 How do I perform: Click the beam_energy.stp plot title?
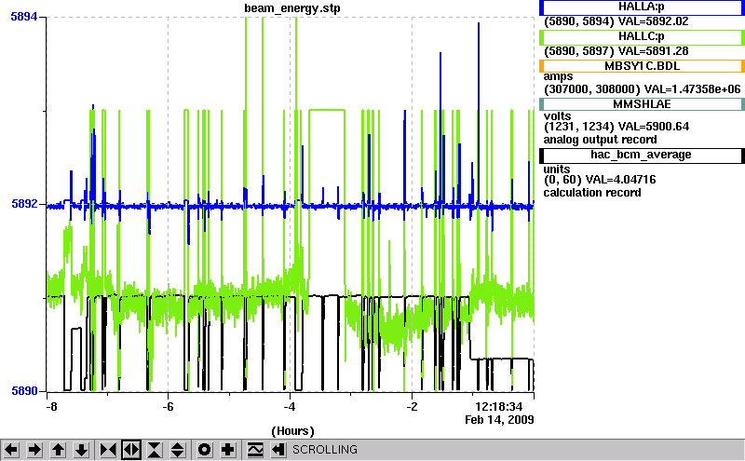(292, 8)
